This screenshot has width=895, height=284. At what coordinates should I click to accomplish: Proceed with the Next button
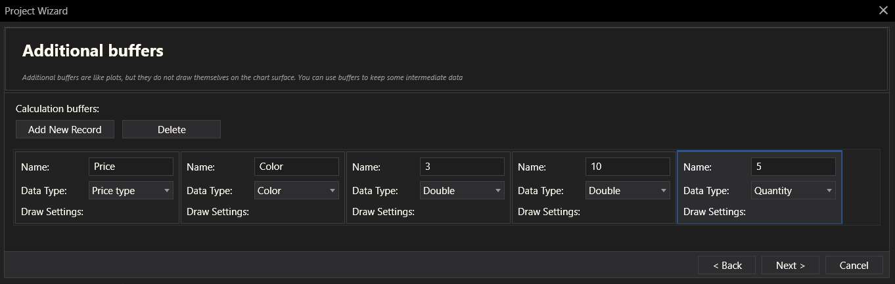pos(790,265)
